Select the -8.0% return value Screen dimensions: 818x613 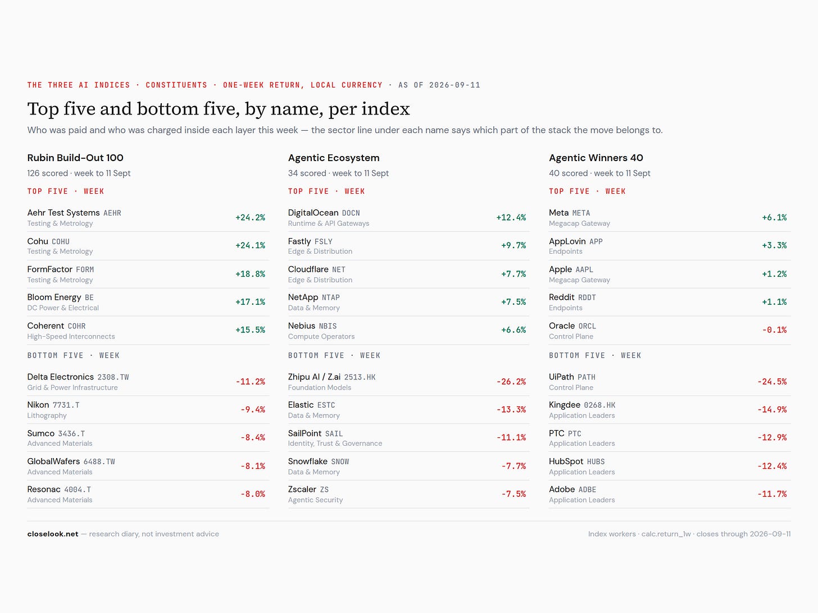pos(253,494)
